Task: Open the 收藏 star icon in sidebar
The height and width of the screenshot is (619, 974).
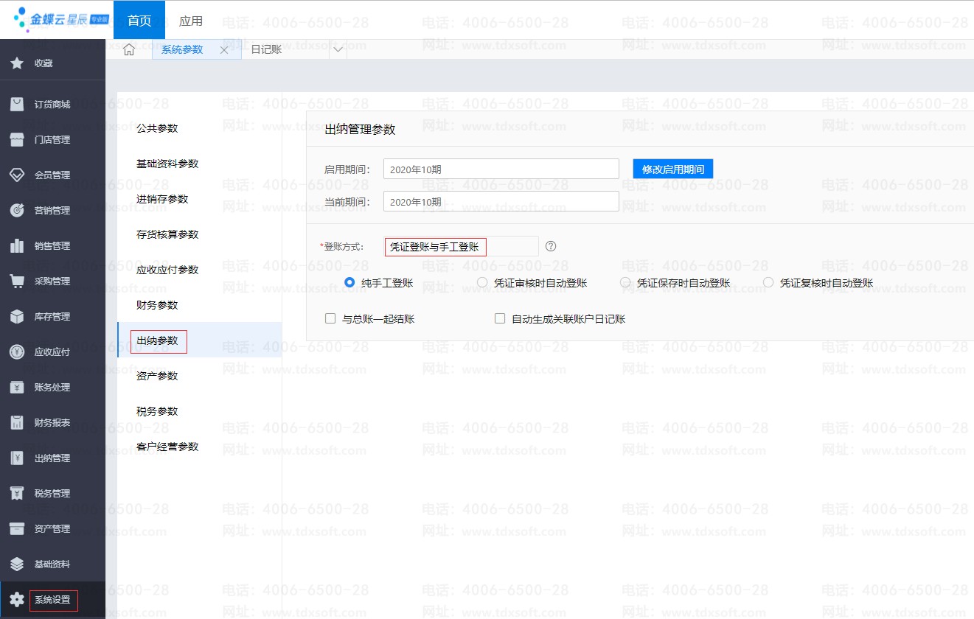Action: [17, 63]
